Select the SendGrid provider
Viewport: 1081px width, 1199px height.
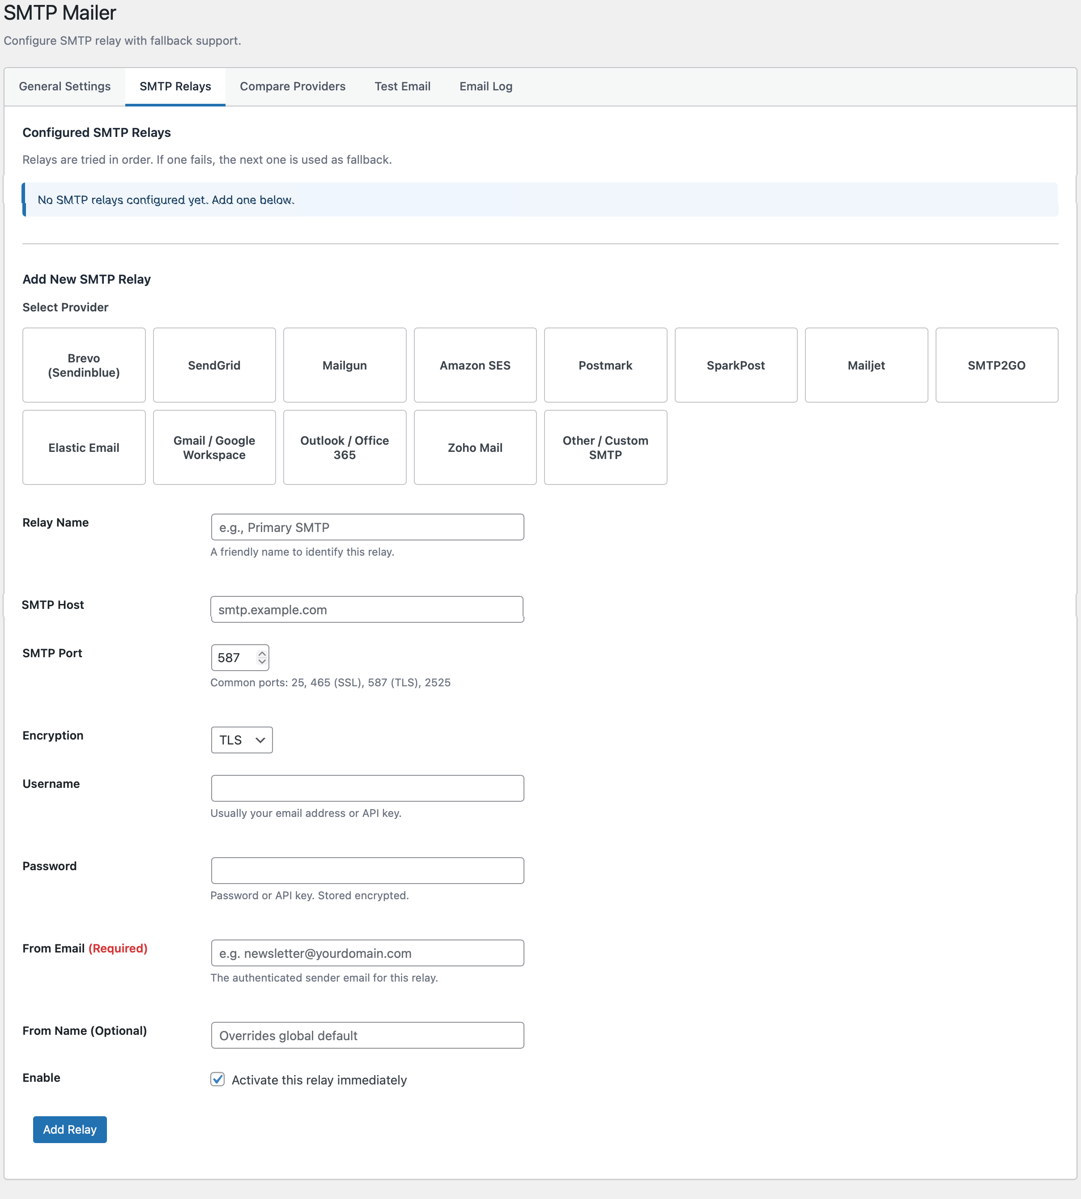[214, 365]
